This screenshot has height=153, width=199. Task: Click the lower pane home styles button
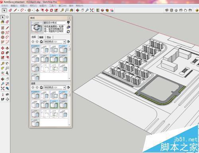(x=41, y=87)
